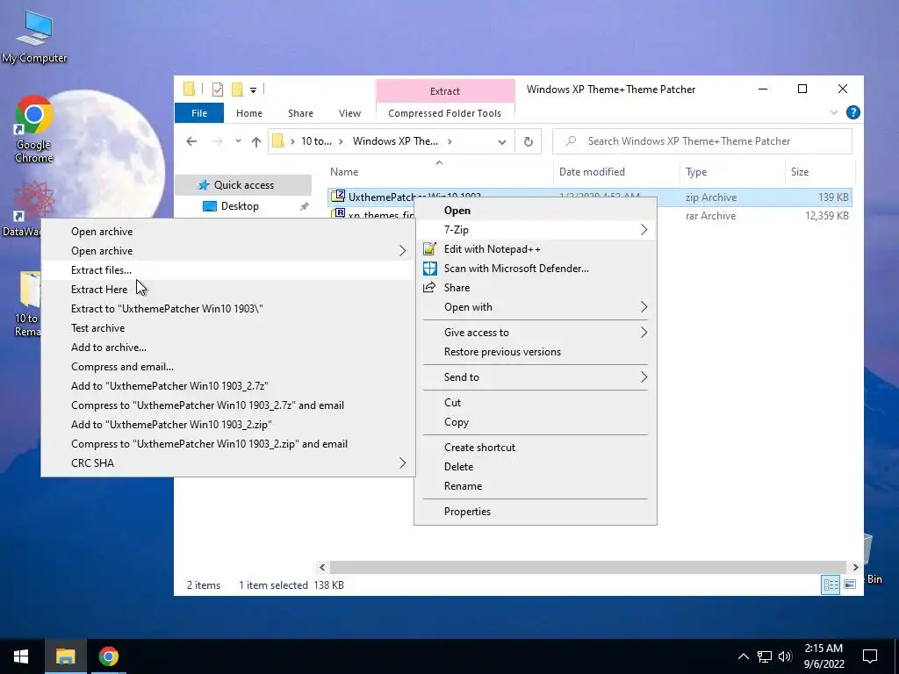Go up one folder level
This screenshot has height=674, width=899.
[x=256, y=141]
